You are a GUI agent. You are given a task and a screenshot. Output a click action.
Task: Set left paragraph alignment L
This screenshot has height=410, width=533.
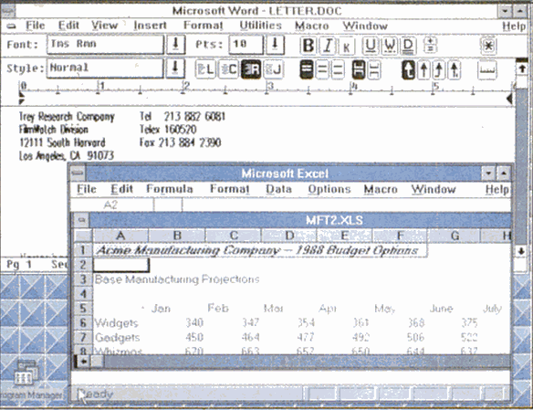[205, 69]
